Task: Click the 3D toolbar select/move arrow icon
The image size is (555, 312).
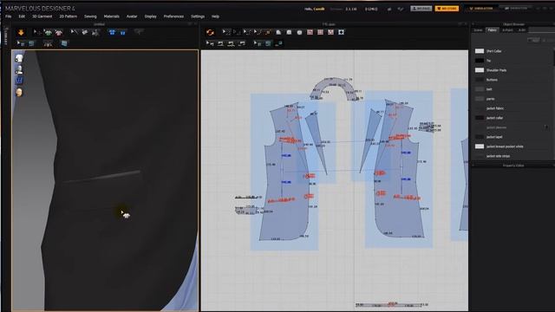Action: 36,33
